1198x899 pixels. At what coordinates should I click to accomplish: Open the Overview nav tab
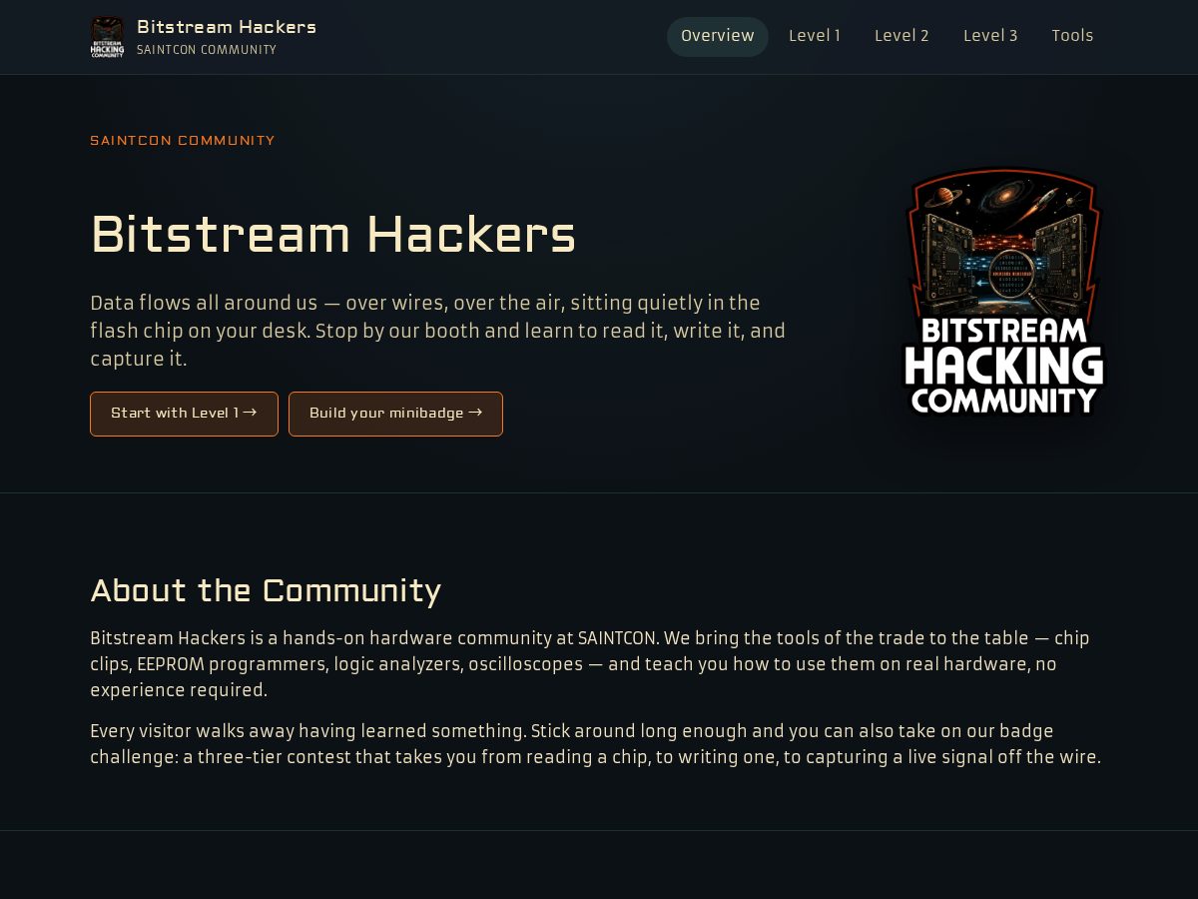[x=718, y=37]
